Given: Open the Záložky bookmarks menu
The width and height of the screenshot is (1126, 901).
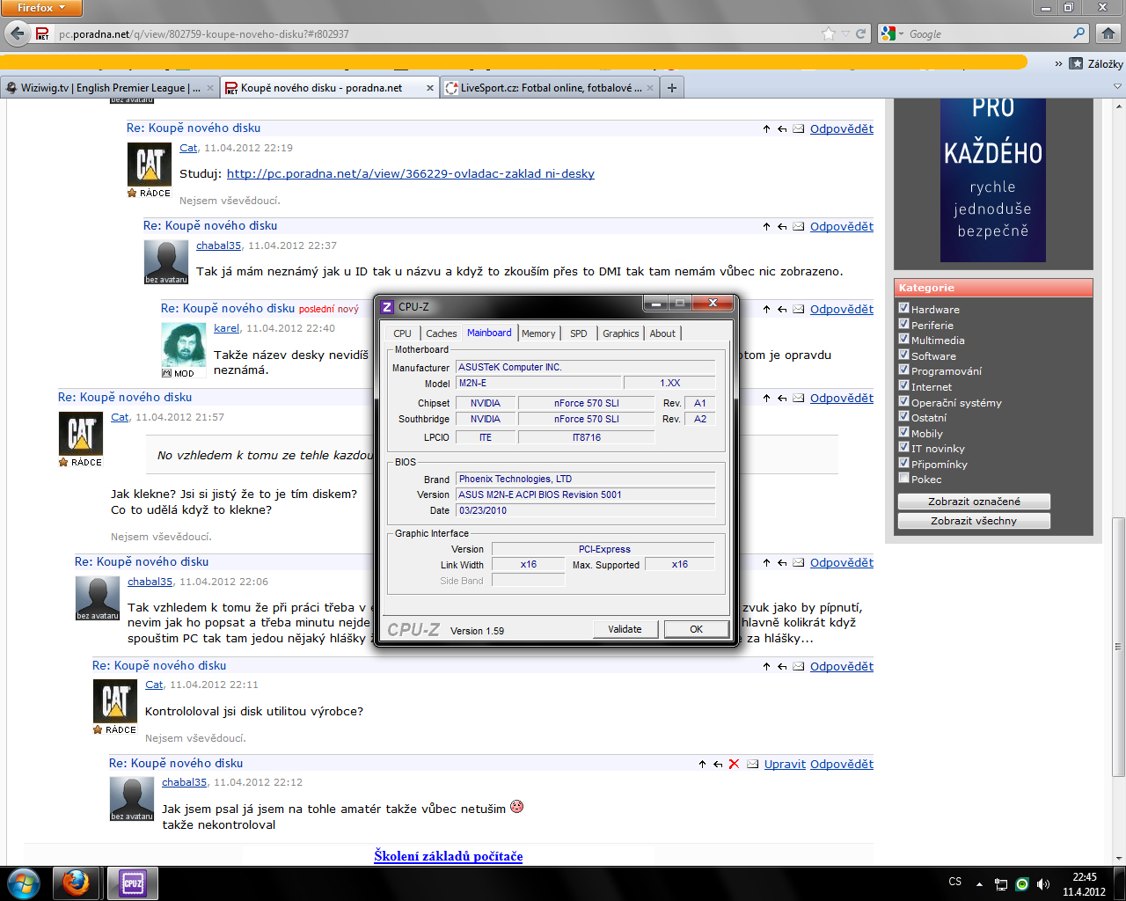Looking at the screenshot, I should 1096,63.
